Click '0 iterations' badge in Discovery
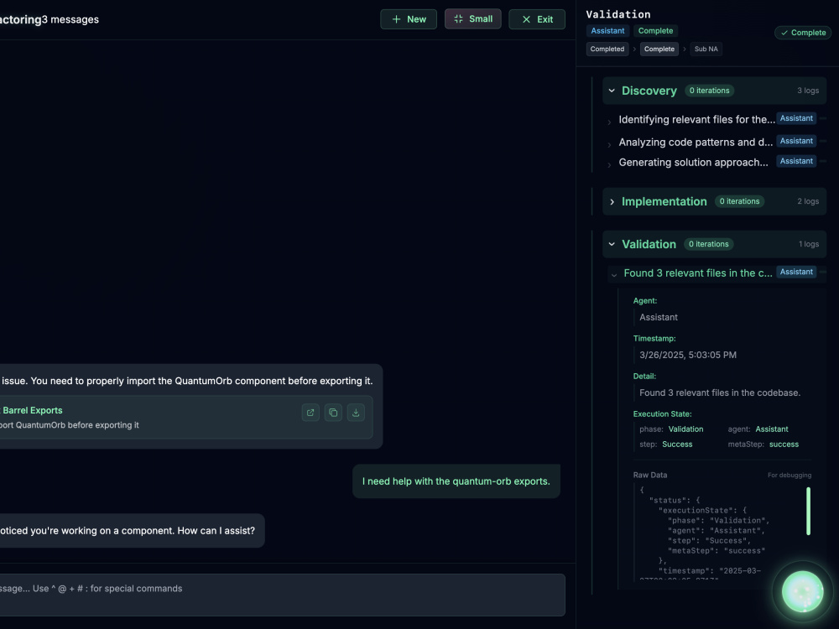This screenshot has height=629, width=839. point(709,91)
